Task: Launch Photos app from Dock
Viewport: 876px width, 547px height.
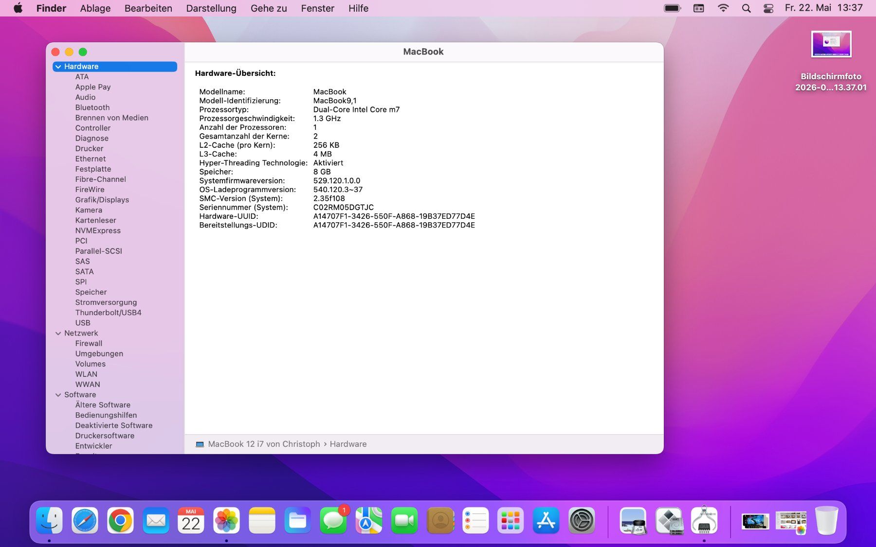Action: coord(227,521)
